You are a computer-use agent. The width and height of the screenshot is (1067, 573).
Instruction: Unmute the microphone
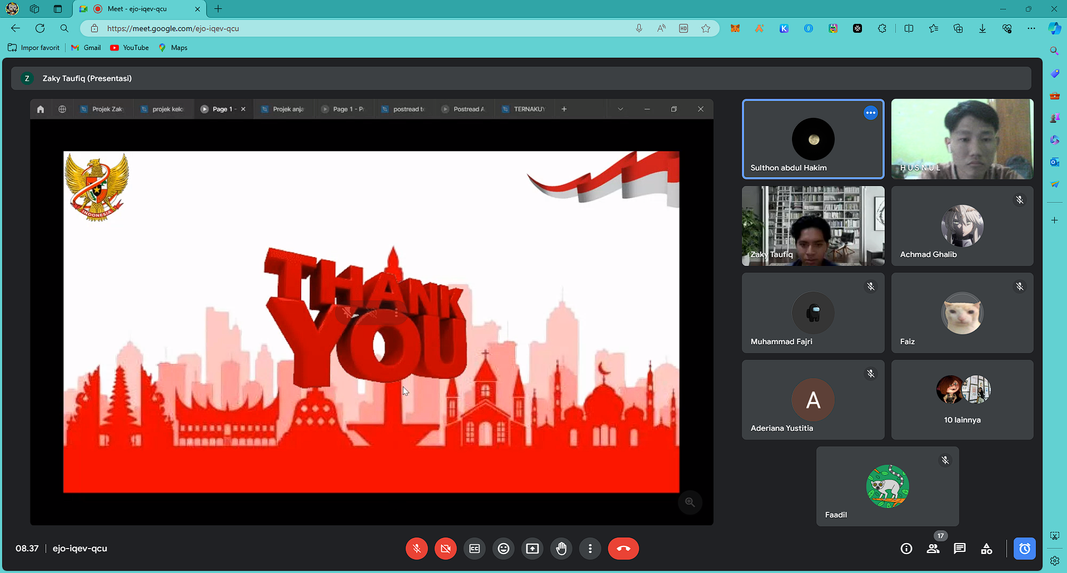point(417,549)
